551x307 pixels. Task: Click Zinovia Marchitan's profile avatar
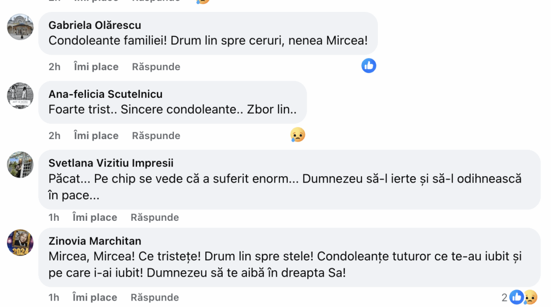click(20, 243)
